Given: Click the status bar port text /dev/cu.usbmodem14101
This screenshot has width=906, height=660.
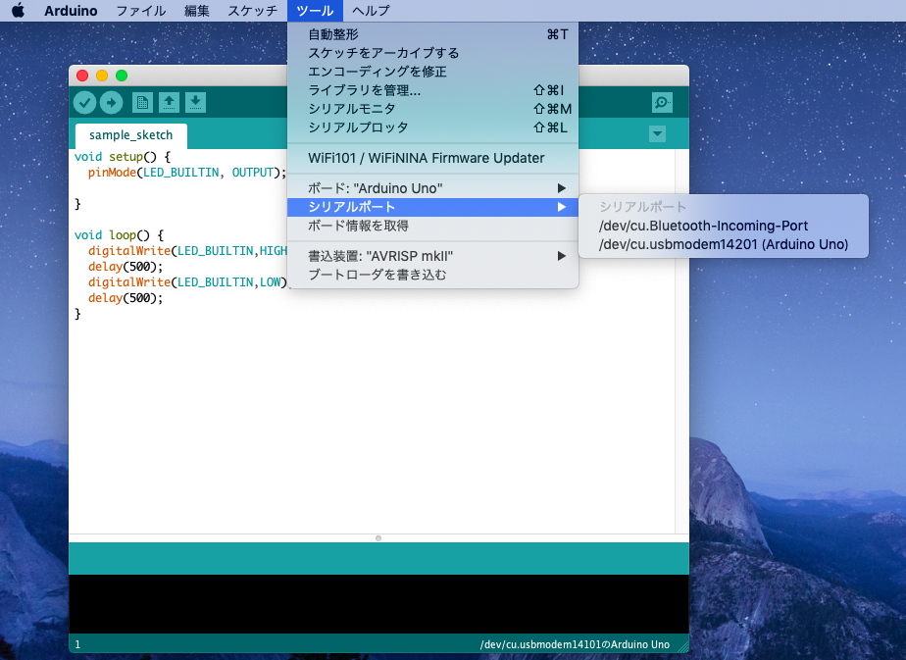Looking at the screenshot, I should tap(575, 644).
